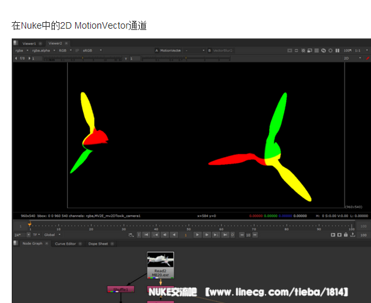Switch to the Viewer1 tab
371x303 pixels.
tap(29, 44)
